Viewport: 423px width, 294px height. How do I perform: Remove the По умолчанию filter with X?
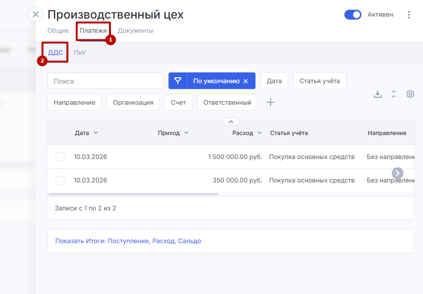point(246,81)
